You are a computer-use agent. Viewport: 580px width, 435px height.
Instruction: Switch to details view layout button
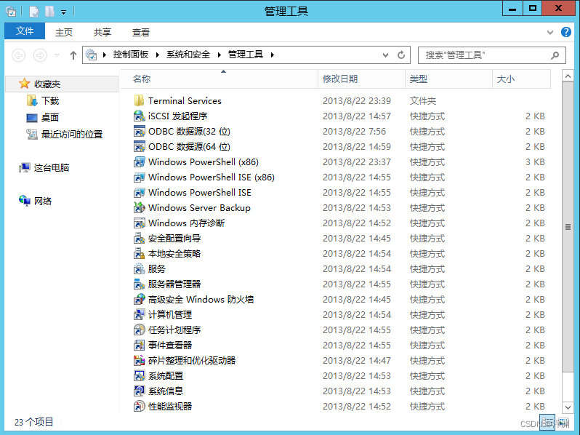(x=548, y=422)
